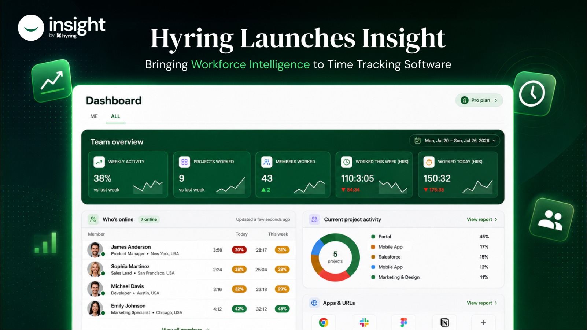Click the Salesforce legend swatch
The width and height of the screenshot is (587, 330).
(x=373, y=257)
